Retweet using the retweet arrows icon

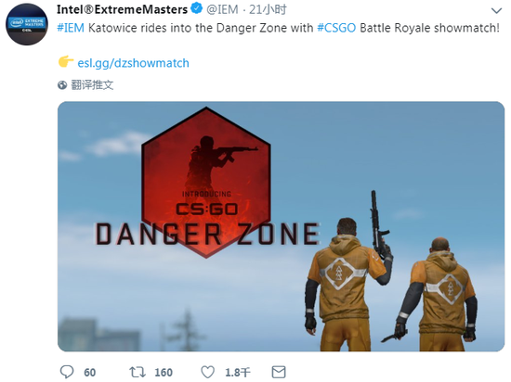pos(138,372)
